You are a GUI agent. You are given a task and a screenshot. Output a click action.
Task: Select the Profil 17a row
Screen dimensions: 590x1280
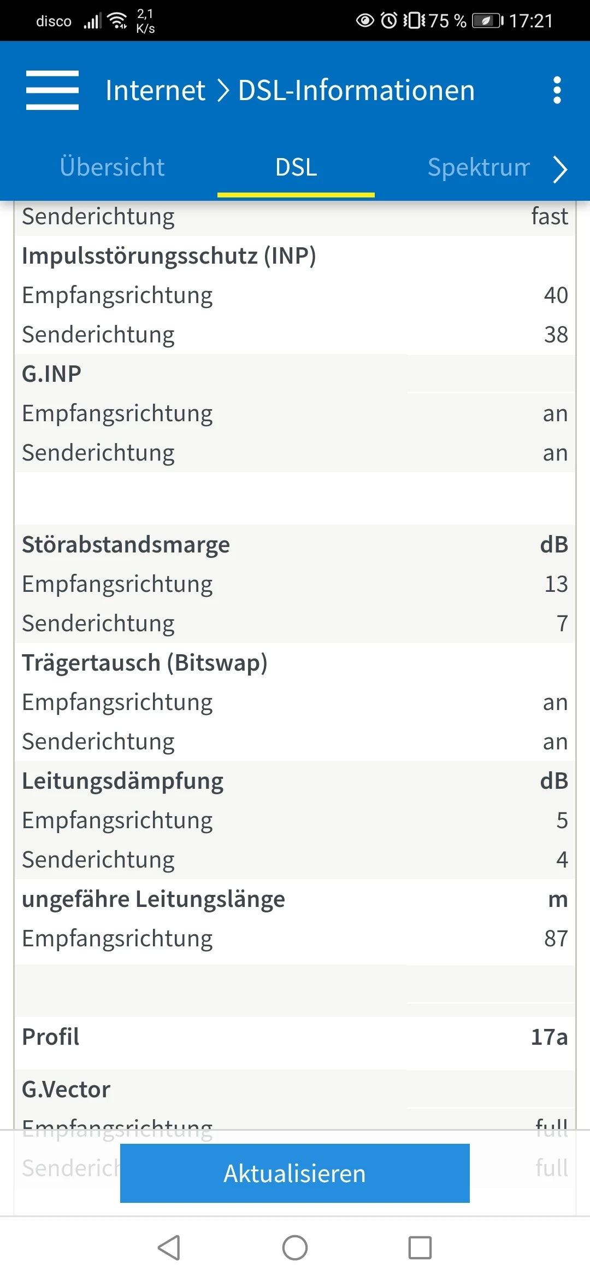(295, 1037)
